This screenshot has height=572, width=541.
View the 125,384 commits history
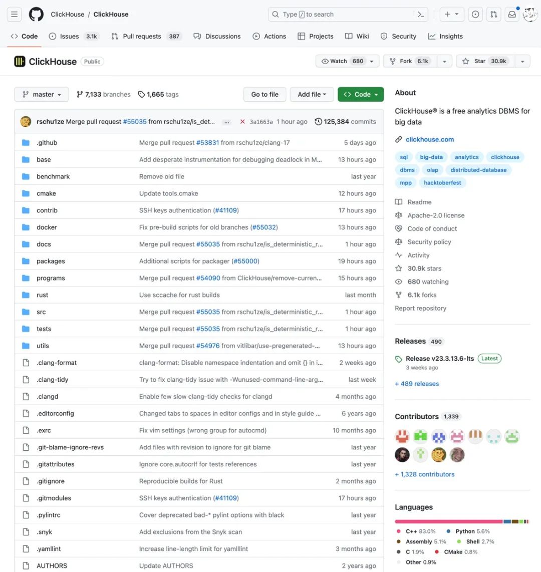(345, 122)
